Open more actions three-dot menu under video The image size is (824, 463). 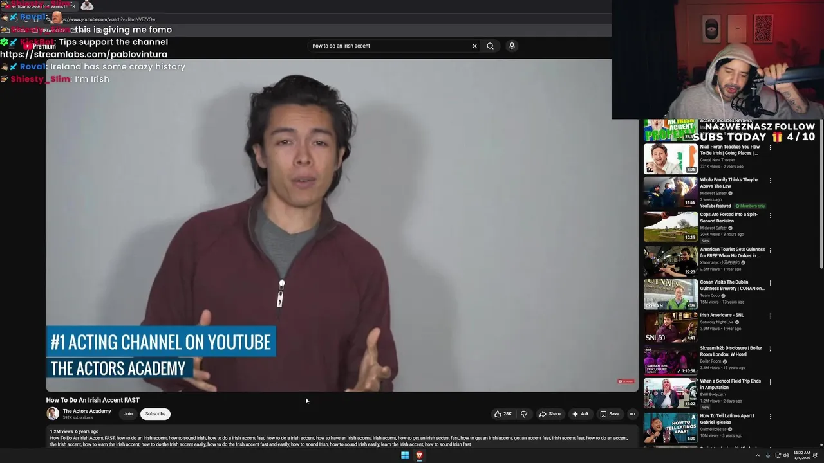632,414
